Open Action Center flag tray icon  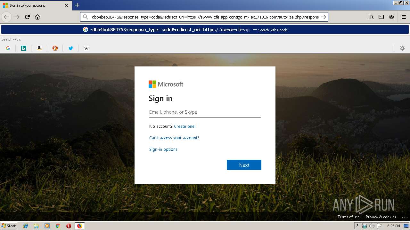click(x=380, y=226)
